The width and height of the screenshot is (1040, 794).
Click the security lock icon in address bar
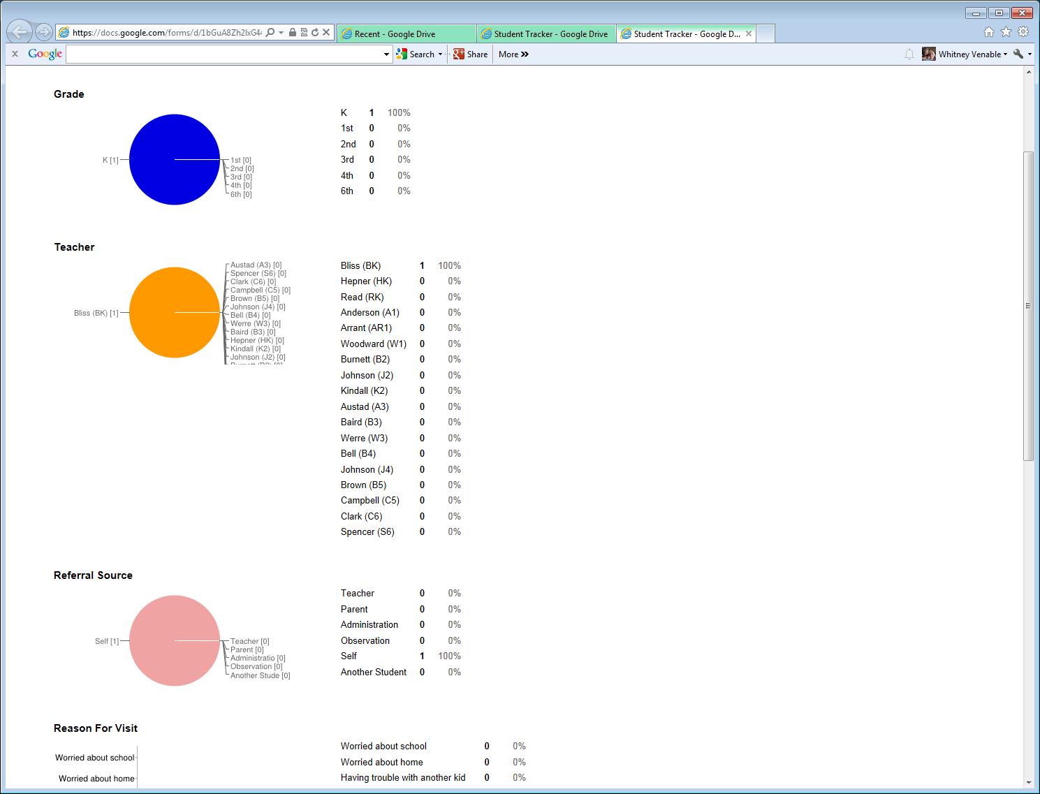293,32
